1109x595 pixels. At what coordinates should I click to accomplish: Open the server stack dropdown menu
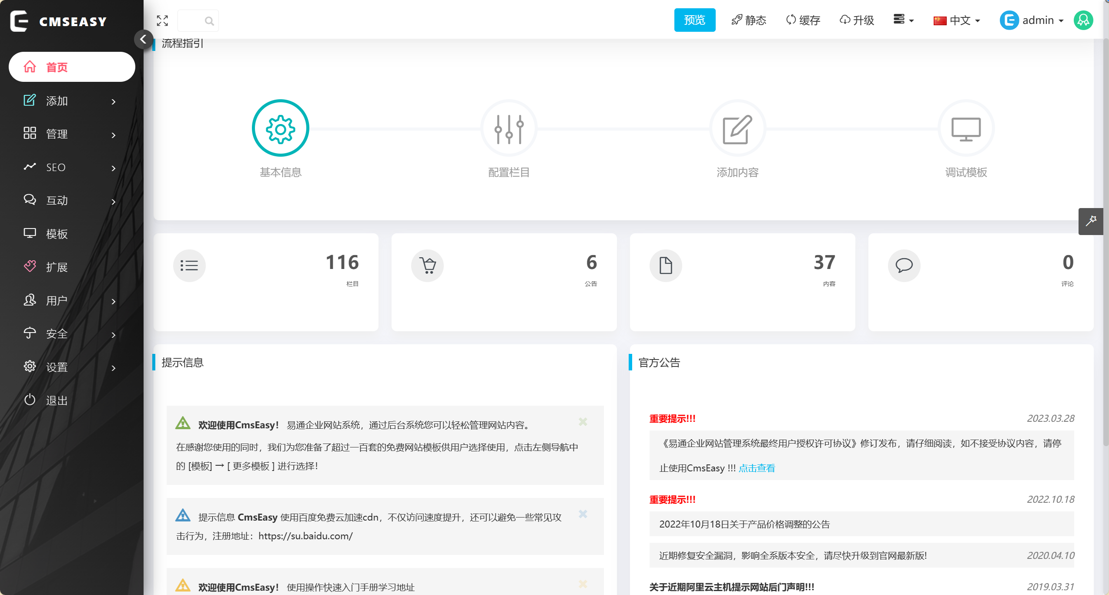coord(904,20)
